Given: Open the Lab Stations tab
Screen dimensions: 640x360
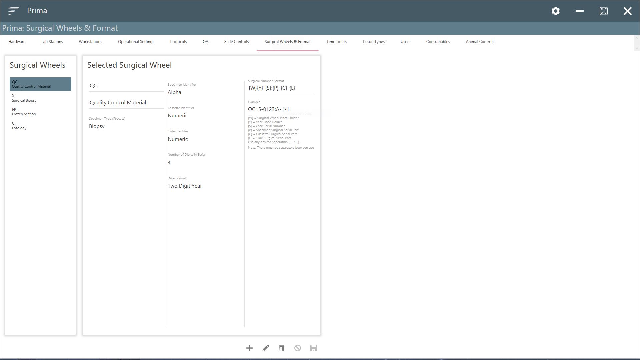Looking at the screenshot, I should pos(52,42).
